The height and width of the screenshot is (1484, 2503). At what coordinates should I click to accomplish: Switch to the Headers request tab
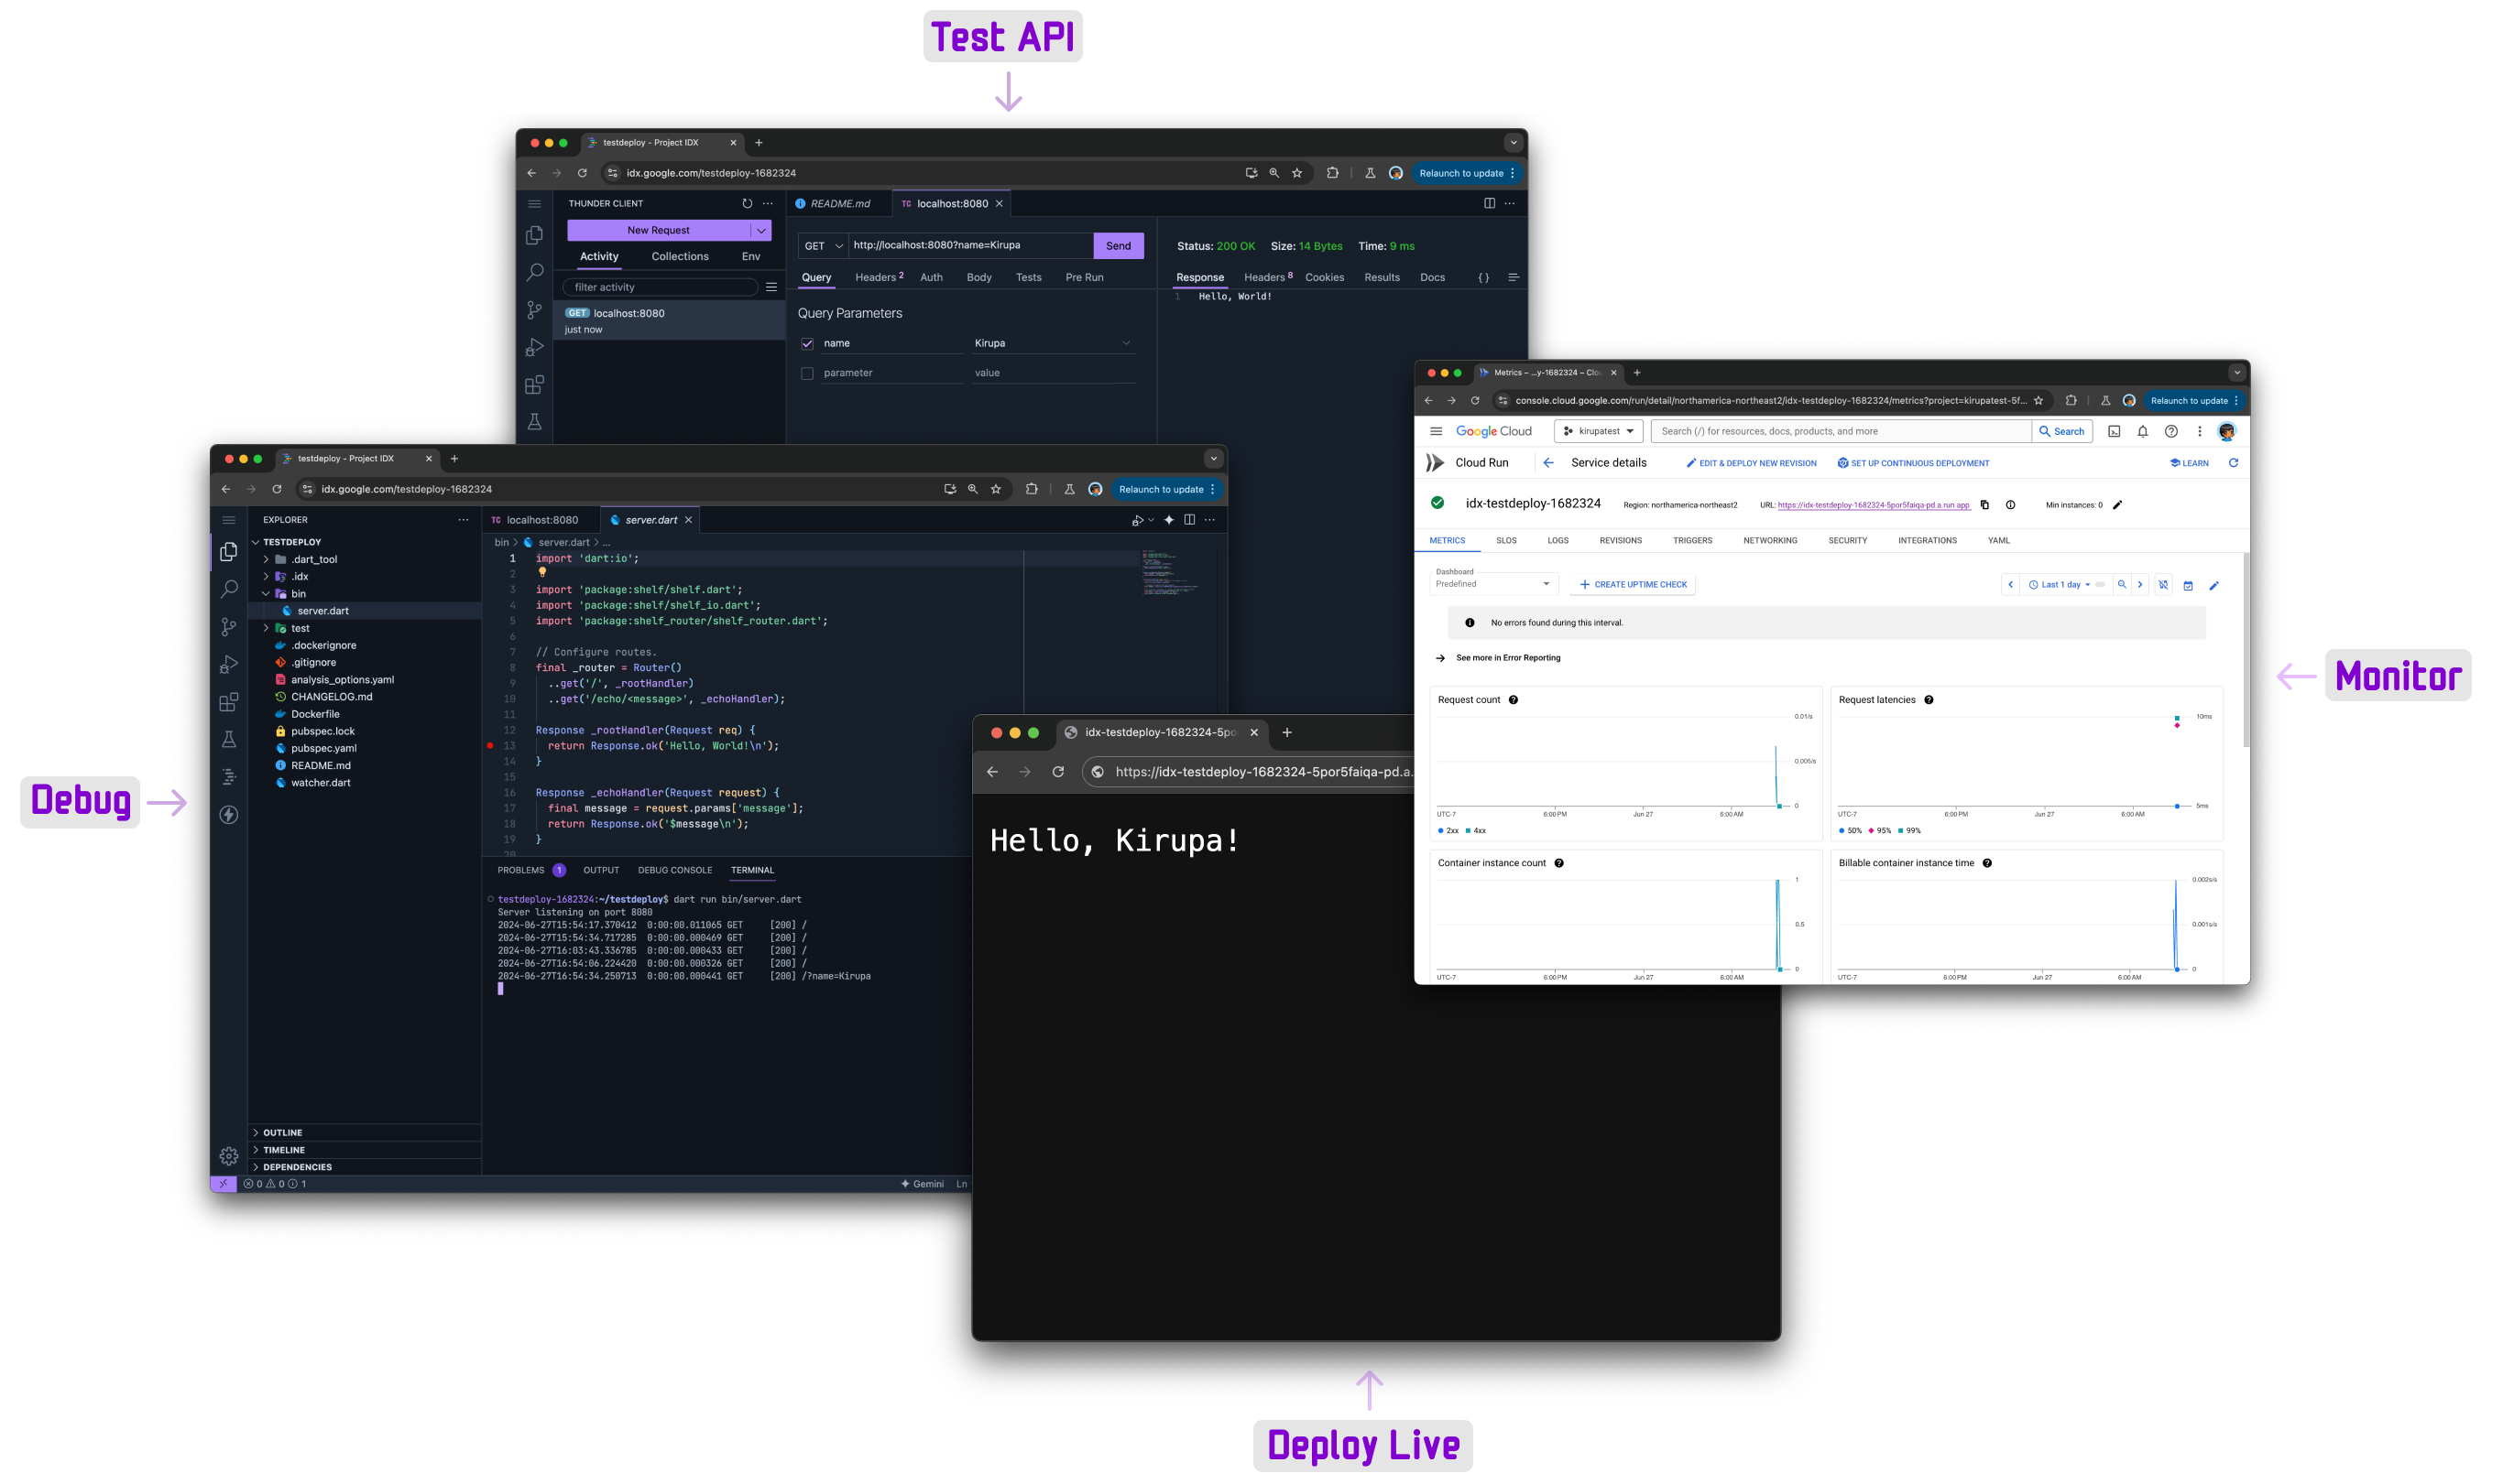[x=878, y=277]
